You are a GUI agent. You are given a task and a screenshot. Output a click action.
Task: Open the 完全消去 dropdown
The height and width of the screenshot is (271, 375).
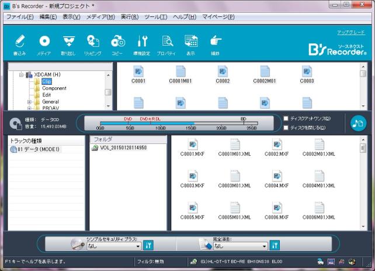[240, 246]
